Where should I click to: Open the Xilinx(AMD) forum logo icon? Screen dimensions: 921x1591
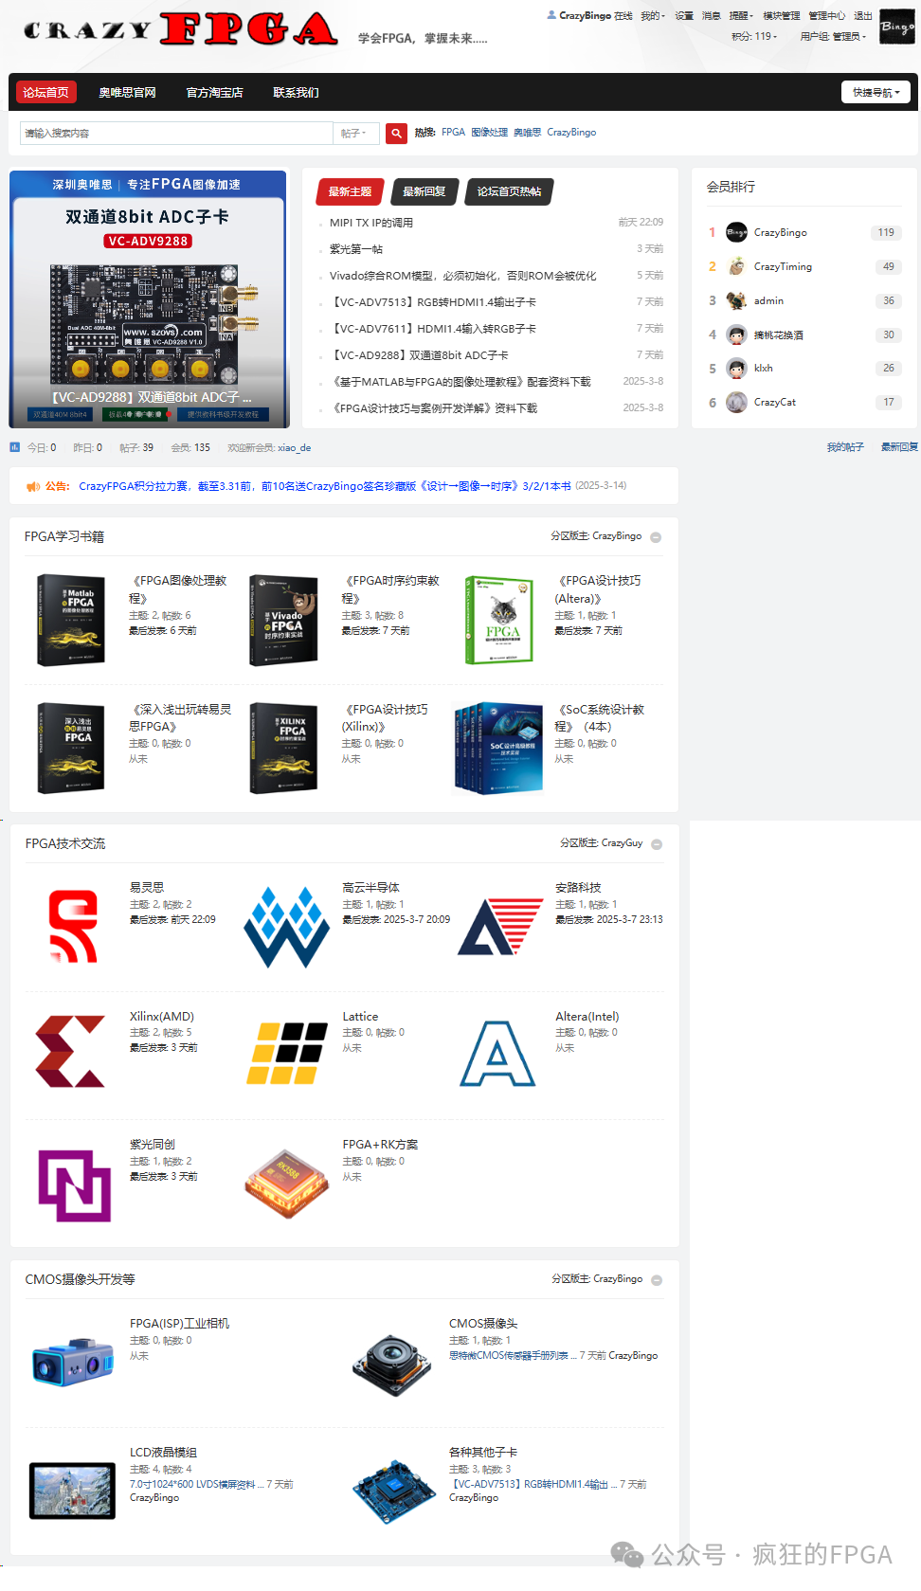(70, 1052)
